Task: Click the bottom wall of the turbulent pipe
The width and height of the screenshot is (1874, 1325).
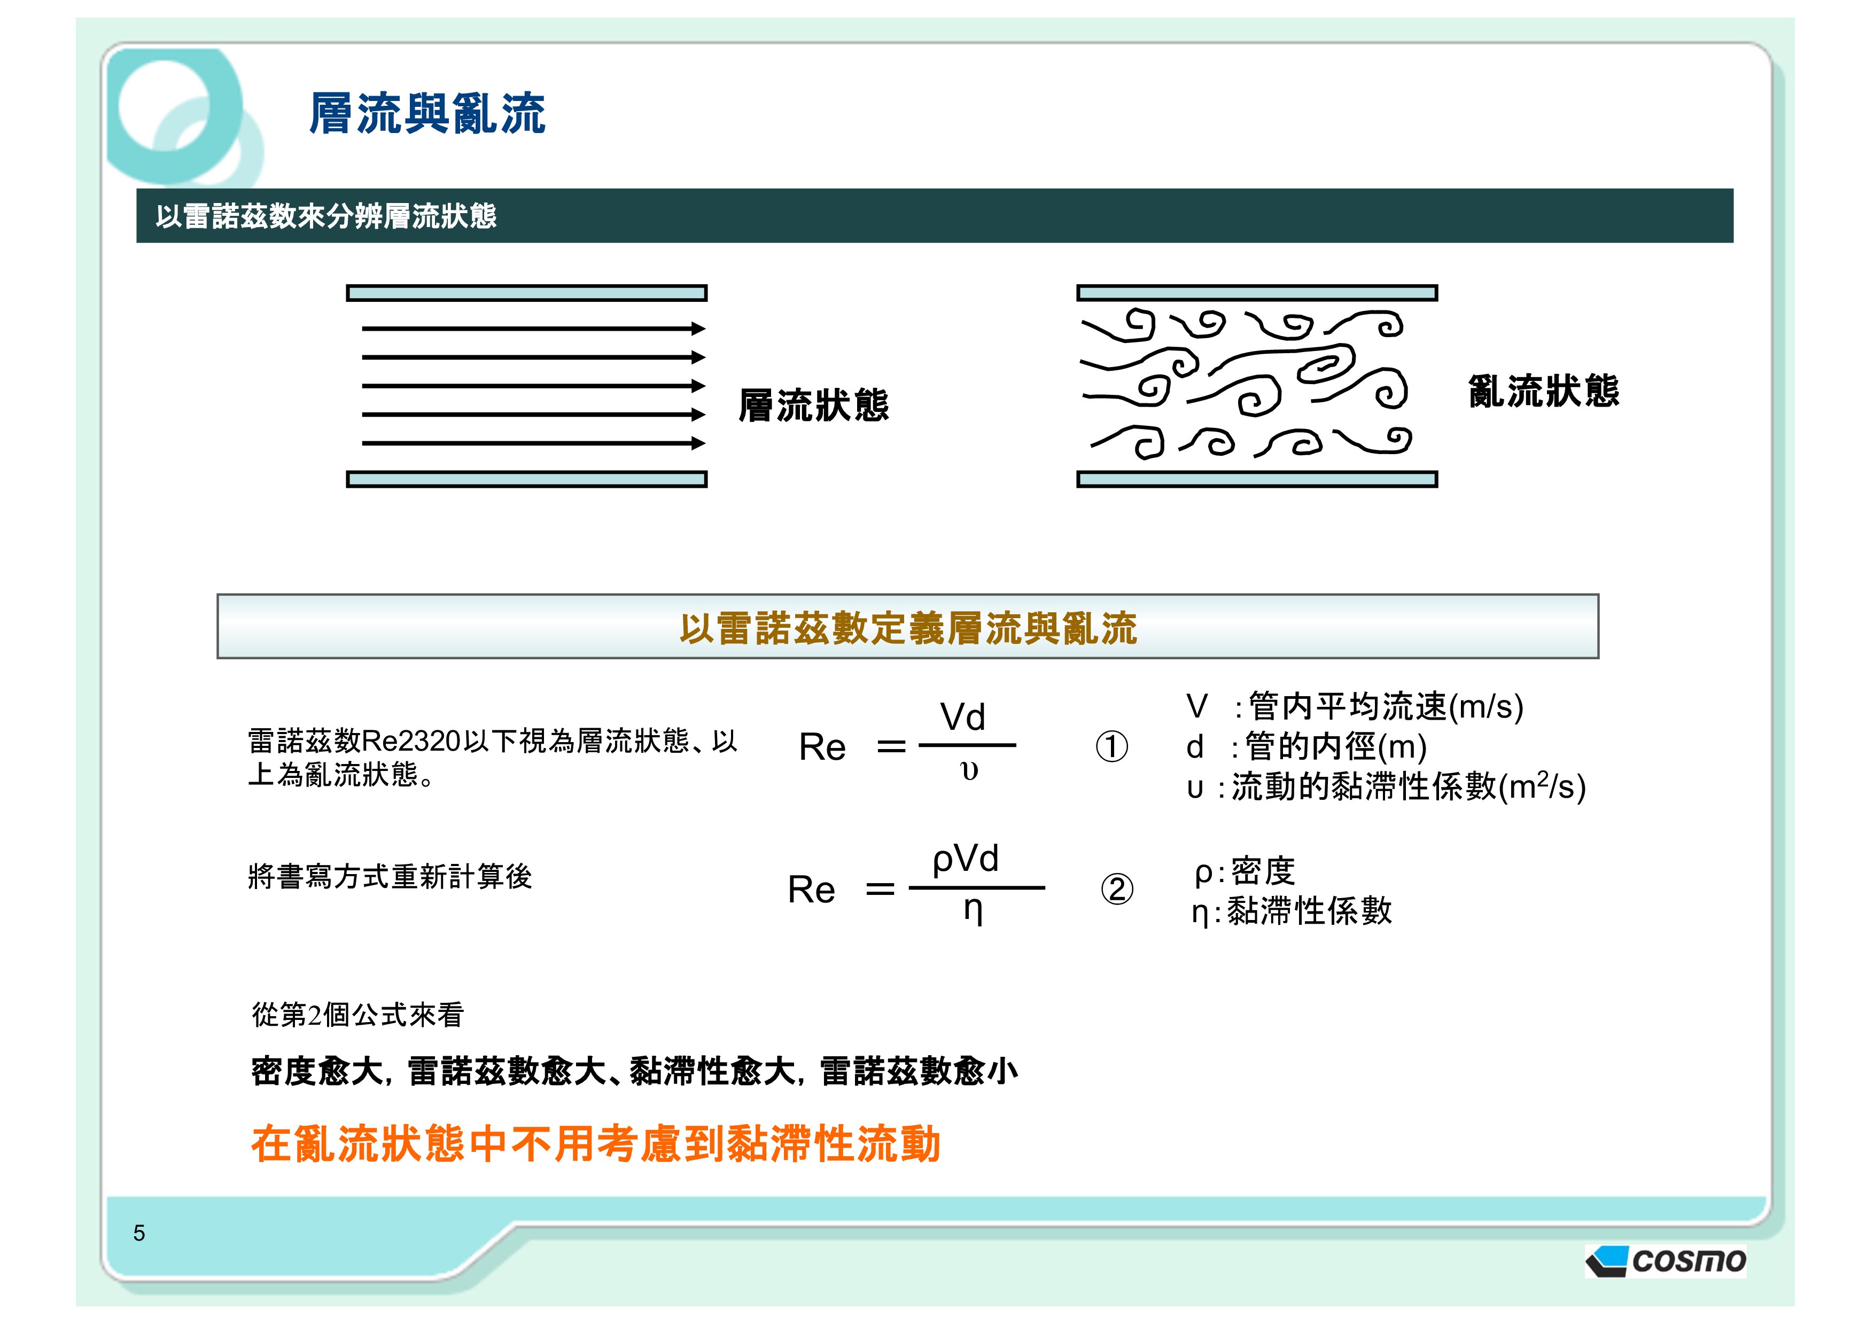Action: pyautogui.click(x=1256, y=480)
